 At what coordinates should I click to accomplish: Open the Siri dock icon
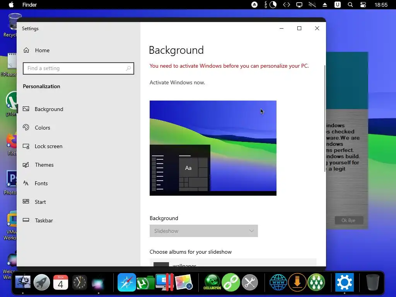coord(98,283)
